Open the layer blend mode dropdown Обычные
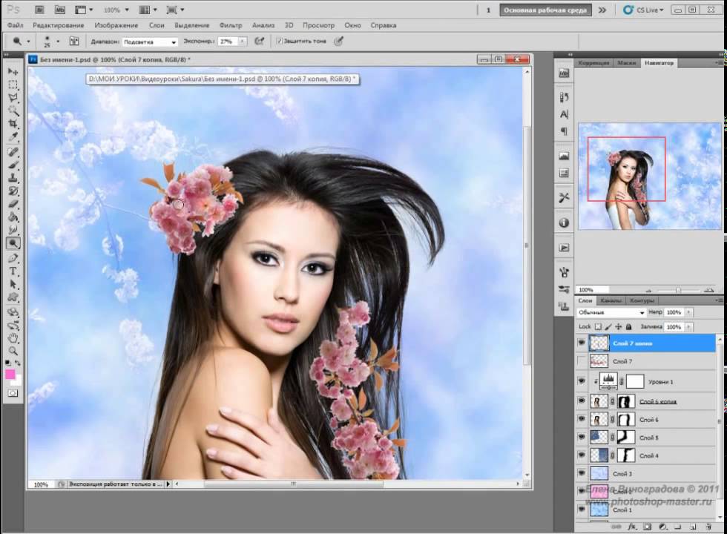The height and width of the screenshot is (534, 727). tap(611, 313)
